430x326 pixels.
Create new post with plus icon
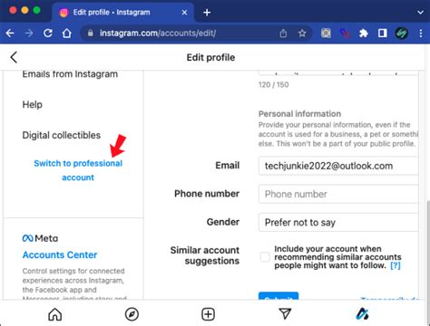click(209, 314)
